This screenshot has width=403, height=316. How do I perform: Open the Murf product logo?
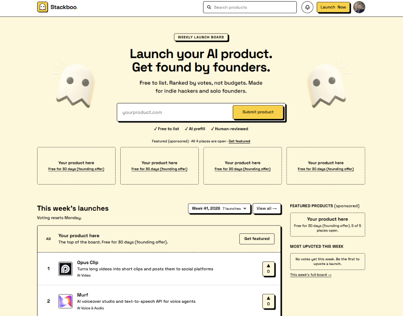(65, 301)
